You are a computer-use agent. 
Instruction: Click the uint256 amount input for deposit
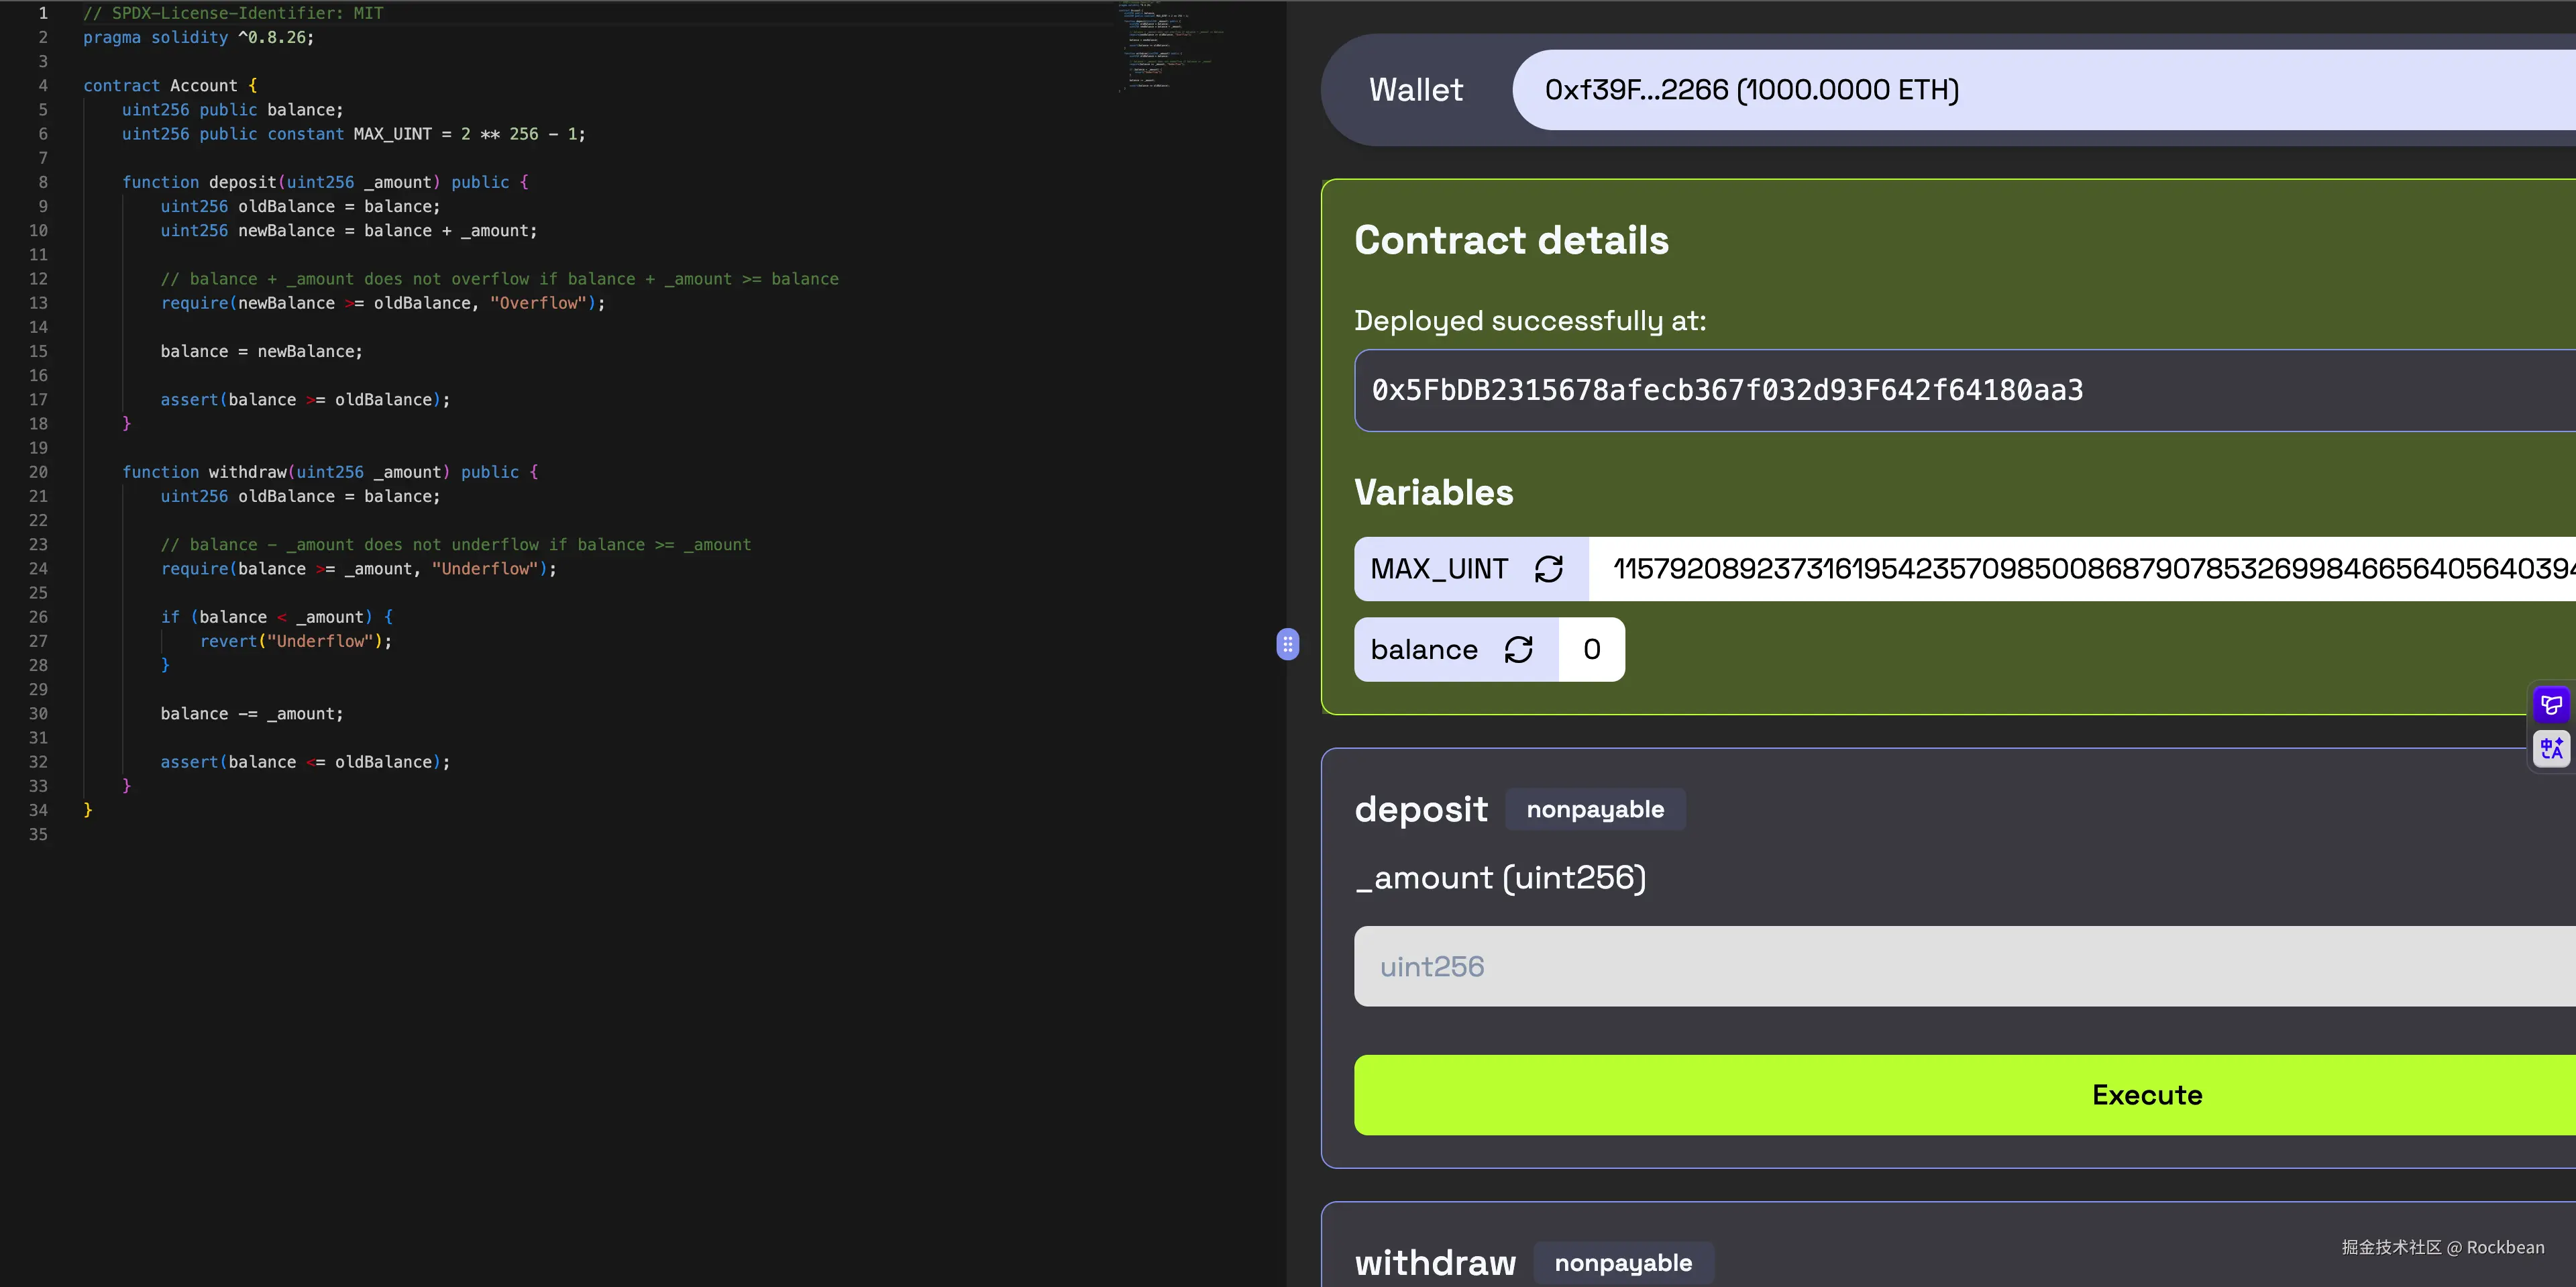pyautogui.click(x=1900, y=965)
